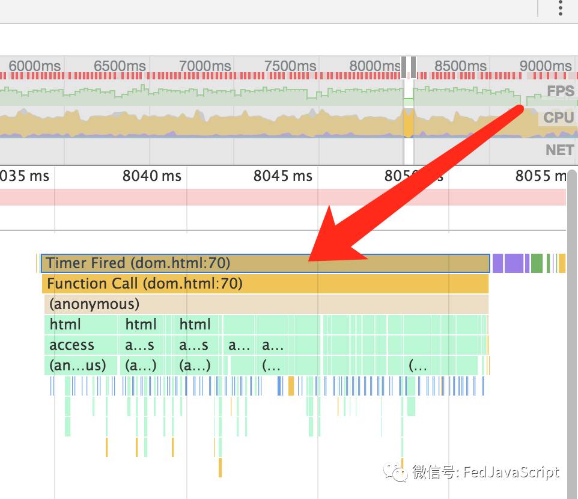Click the 7500ms overview time label
This screenshot has width=578, height=499.
coord(290,66)
